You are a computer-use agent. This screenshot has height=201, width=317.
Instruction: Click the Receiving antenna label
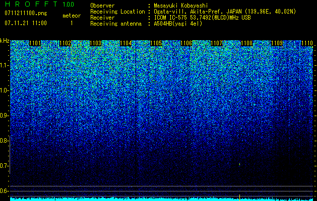(x=116, y=24)
